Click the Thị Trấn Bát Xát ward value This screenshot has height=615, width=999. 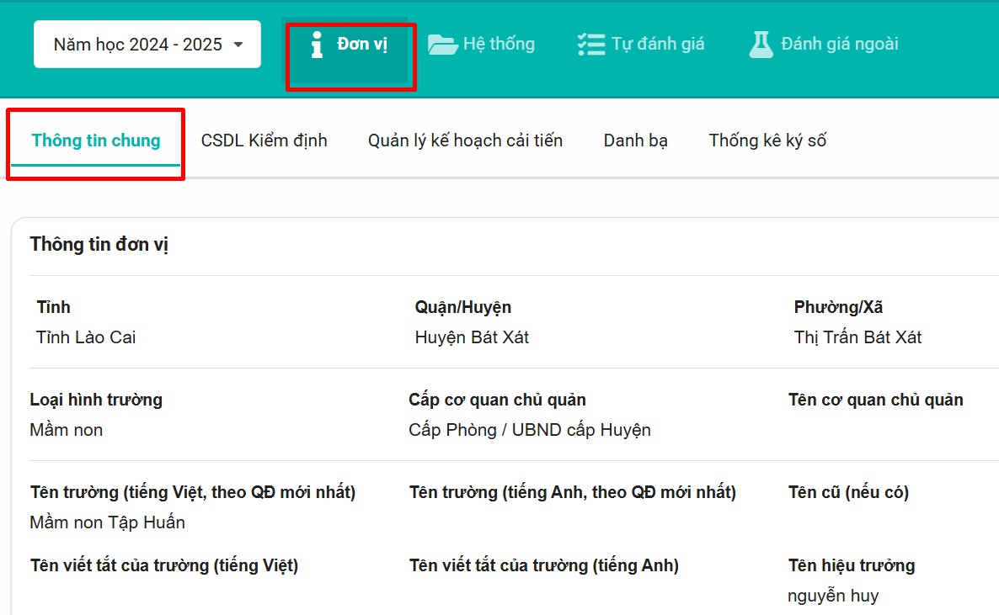coord(857,337)
